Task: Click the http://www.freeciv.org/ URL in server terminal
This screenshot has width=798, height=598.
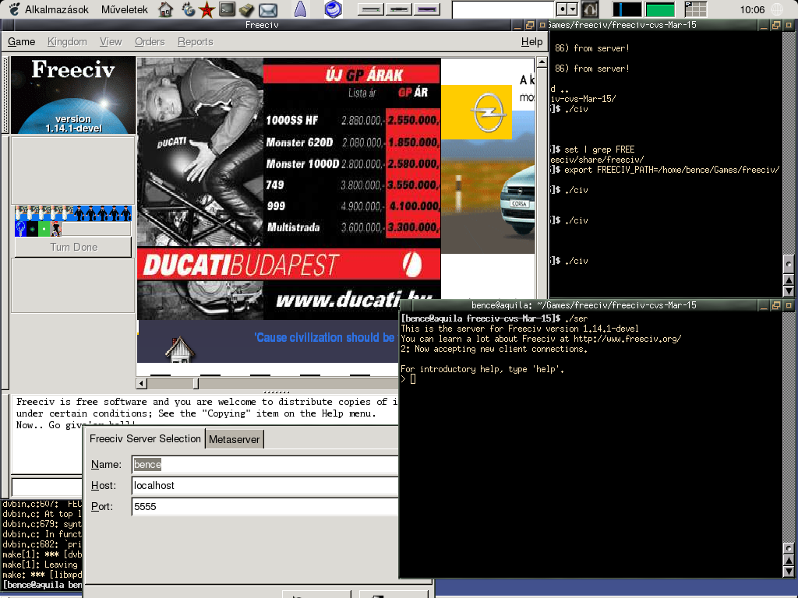Action: (627, 339)
